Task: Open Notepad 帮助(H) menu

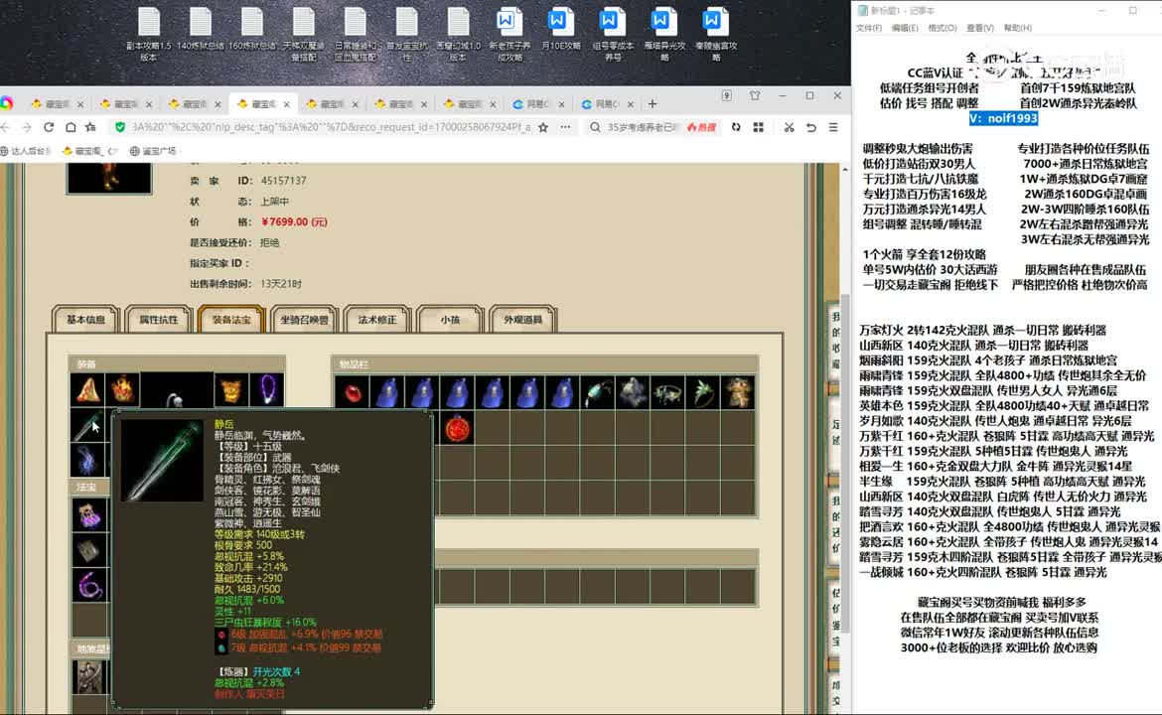Action: pyautogui.click(x=1017, y=28)
